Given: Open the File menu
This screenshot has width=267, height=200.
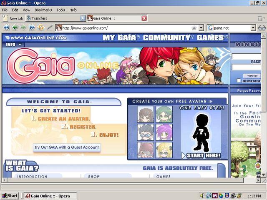Looking at the screenshot, I should (x=5, y=10).
